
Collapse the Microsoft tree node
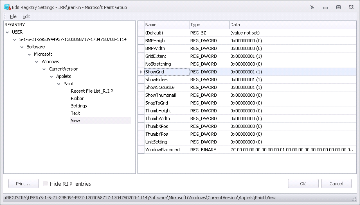tap(29, 54)
